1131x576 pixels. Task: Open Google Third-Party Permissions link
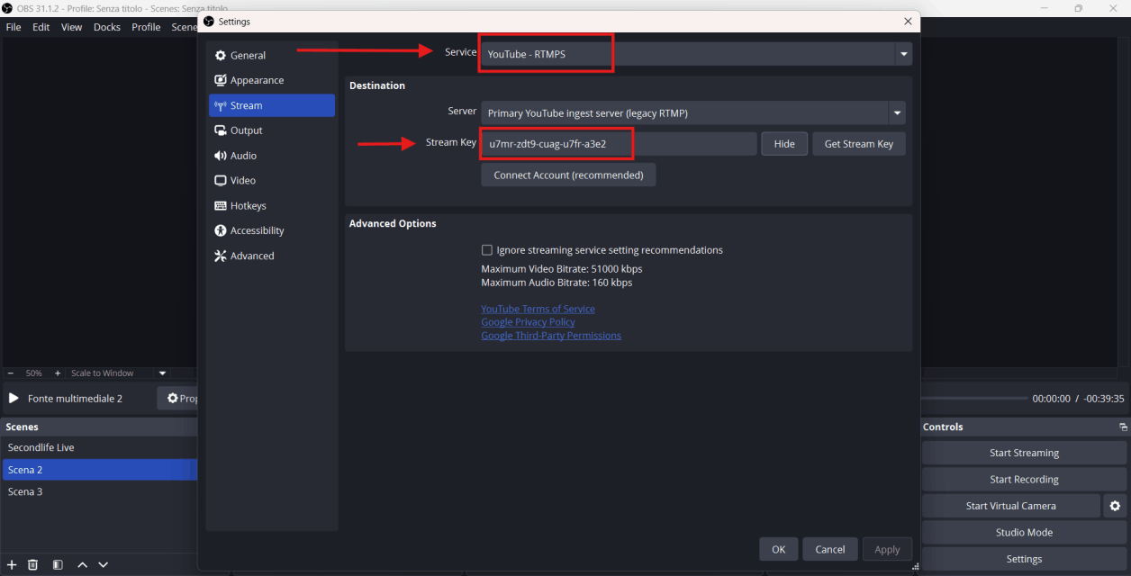551,336
